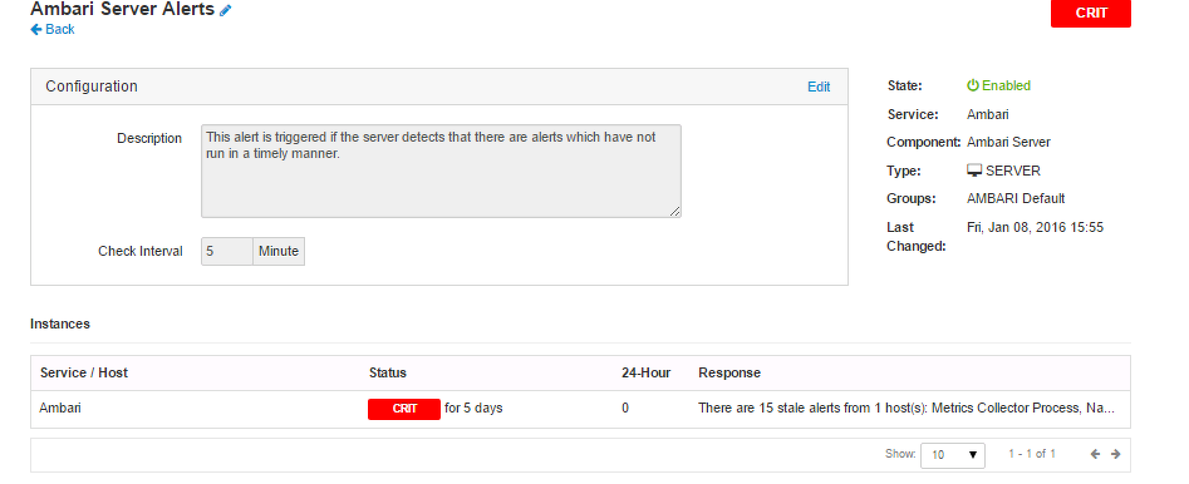Click the Ambari instance row name

pyautogui.click(x=60, y=408)
